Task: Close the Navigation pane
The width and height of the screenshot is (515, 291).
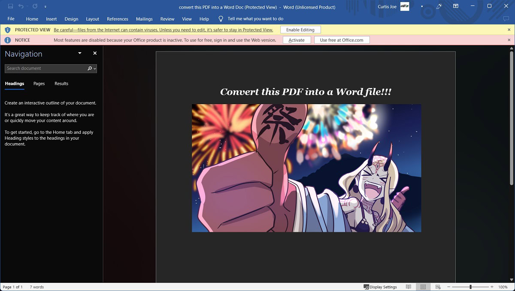Action: tap(95, 53)
